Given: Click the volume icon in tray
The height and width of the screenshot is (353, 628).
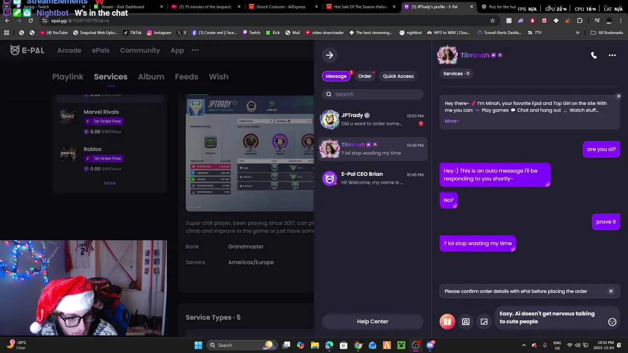Looking at the screenshot, I should click(x=578, y=345).
